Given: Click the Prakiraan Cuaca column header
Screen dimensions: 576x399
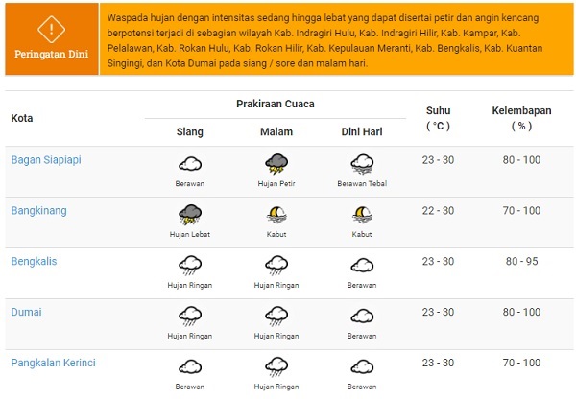Looking at the screenshot, I should 276,104.
